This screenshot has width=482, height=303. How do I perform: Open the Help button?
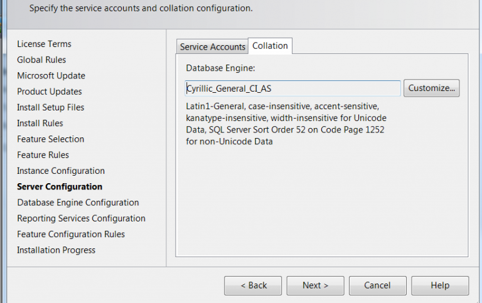pyautogui.click(x=439, y=285)
